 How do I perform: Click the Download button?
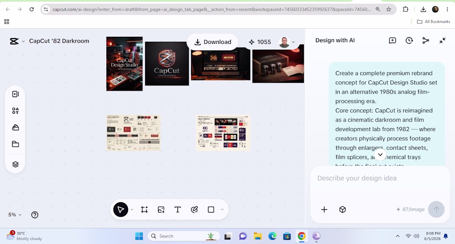(x=213, y=42)
